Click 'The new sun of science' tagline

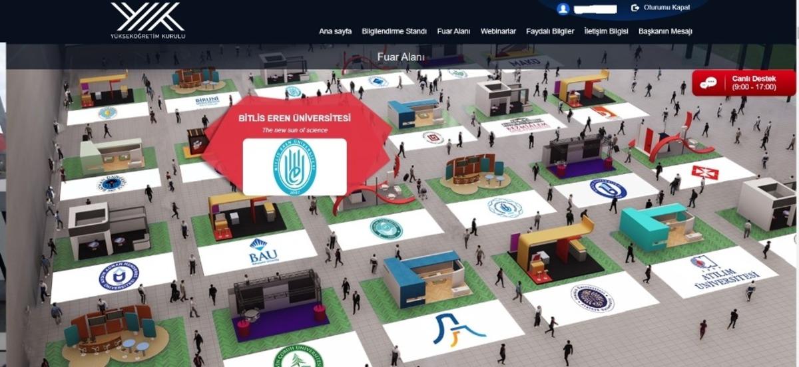(295, 130)
